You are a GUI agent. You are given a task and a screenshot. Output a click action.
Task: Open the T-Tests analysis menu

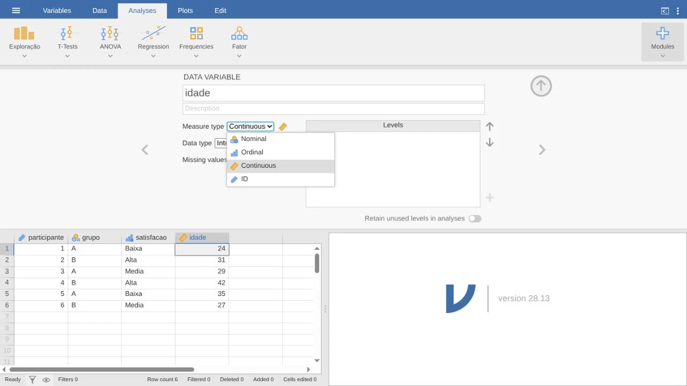pos(68,42)
